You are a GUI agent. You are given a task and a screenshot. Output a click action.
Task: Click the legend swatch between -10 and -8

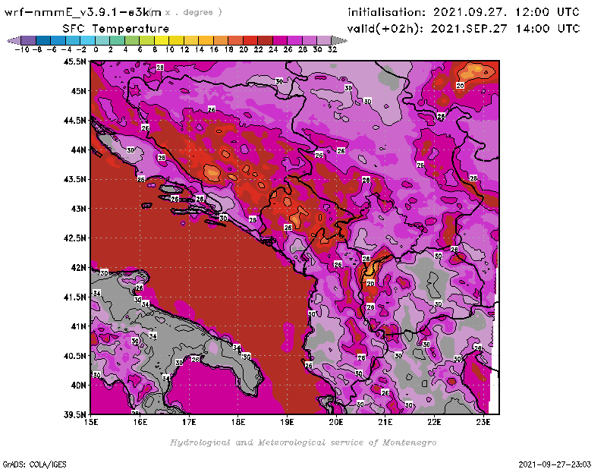[29, 40]
